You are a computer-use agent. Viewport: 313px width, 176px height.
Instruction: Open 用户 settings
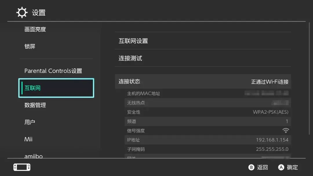30,122
